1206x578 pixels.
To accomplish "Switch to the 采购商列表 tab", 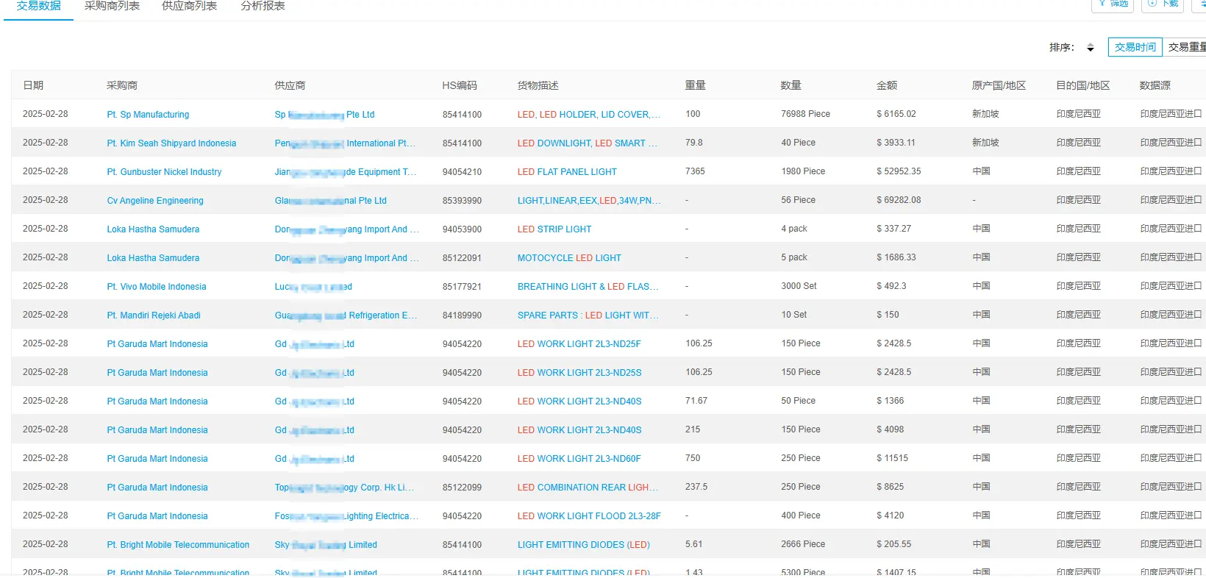I will 112,7.
